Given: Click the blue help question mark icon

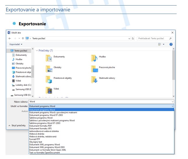Looking at the screenshot, I should click(x=171, y=44).
